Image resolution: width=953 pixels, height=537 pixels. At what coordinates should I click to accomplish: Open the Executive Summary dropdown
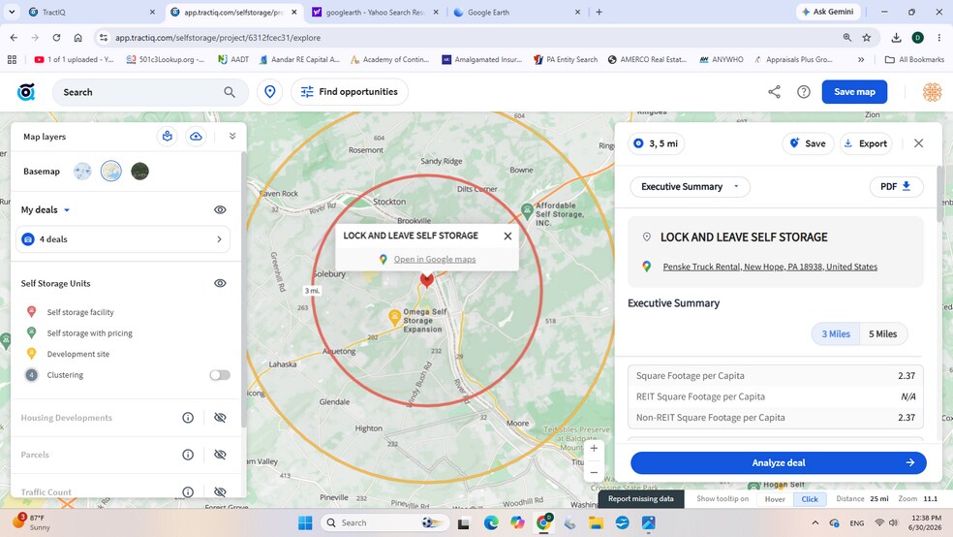(690, 187)
